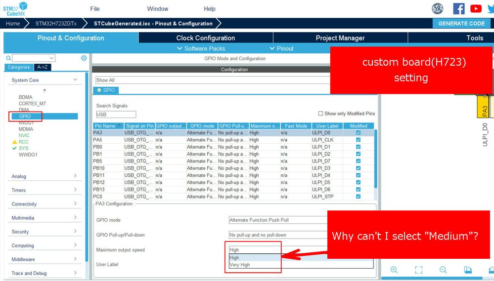The width and height of the screenshot is (494, 281).
Task: Select the PB13 pin name cell
Action: (108, 190)
